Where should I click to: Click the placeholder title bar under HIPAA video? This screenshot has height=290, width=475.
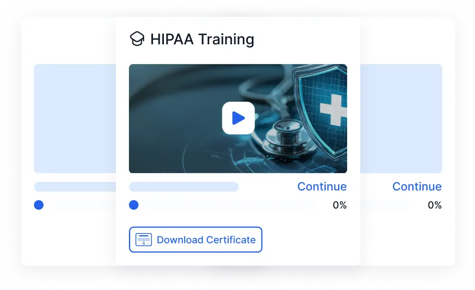click(184, 187)
